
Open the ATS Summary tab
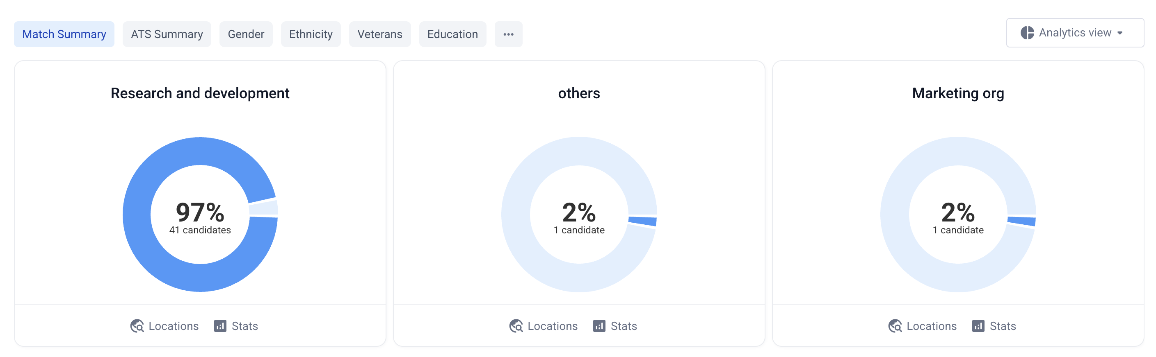167,34
